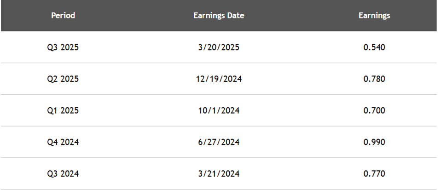Select the 0.700 earnings value
The image size is (441, 190).
(374, 110)
